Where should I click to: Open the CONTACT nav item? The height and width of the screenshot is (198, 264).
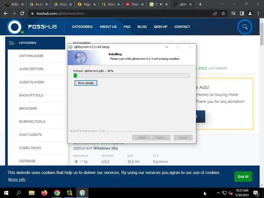(x=182, y=27)
